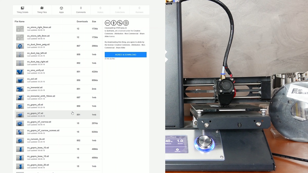Click the cx_duct_5mm_petg.stl thumbnail
This screenshot has height=173, width=308.
(x=20, y=46)
